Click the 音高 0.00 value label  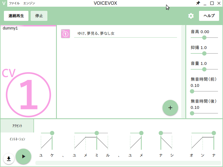tap(200, 32)
